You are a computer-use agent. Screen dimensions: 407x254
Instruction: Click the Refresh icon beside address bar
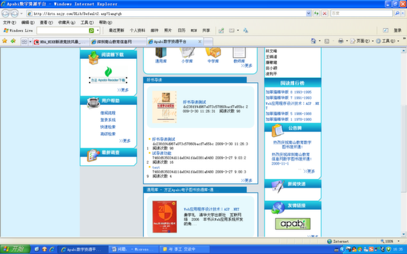point(316,14)
